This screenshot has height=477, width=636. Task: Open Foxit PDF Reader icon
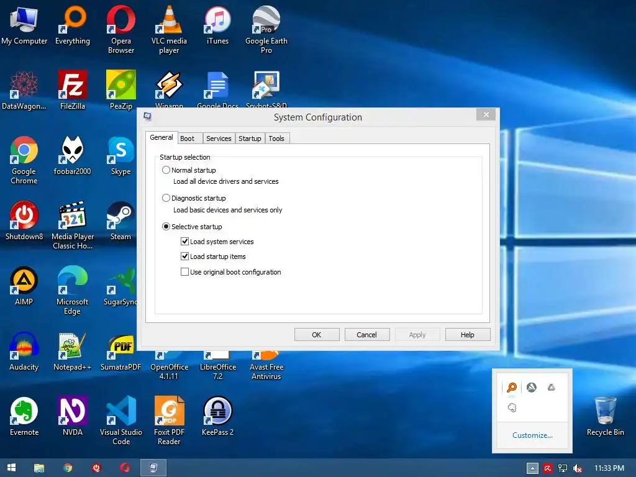(x=169, y=420)
